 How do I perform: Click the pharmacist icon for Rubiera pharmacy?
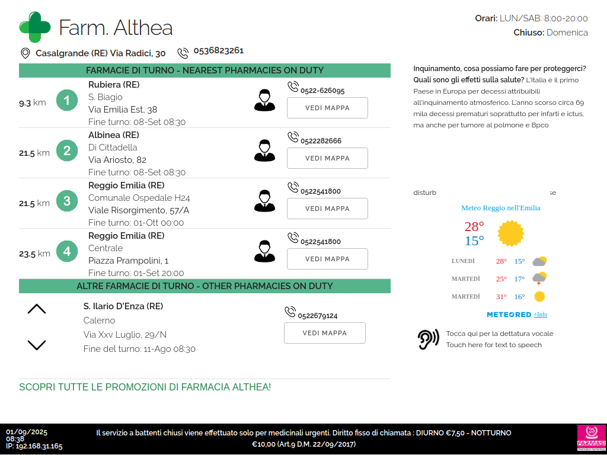click(264, 100)
